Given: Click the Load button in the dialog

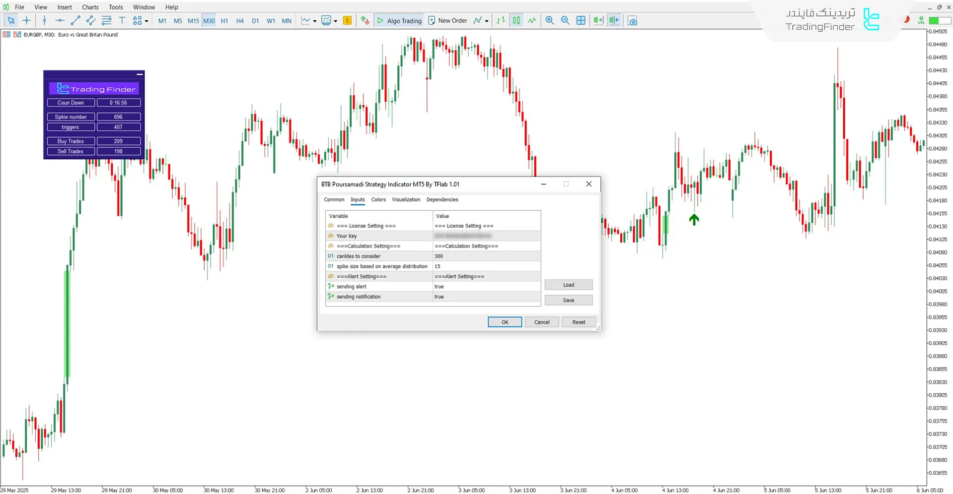Looking at the screenshot, I should pos(568,284).
